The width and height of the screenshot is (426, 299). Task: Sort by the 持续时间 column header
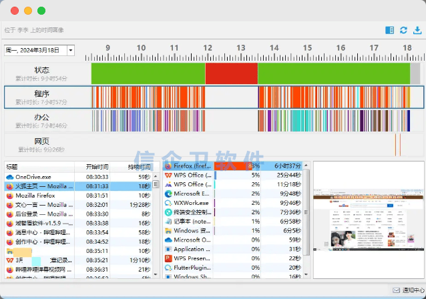(x=138, y=166)
